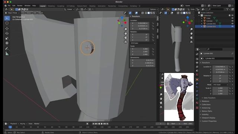238x134 pixels.
Task: Open the viewport View menu button
Action: coord(23,13)
